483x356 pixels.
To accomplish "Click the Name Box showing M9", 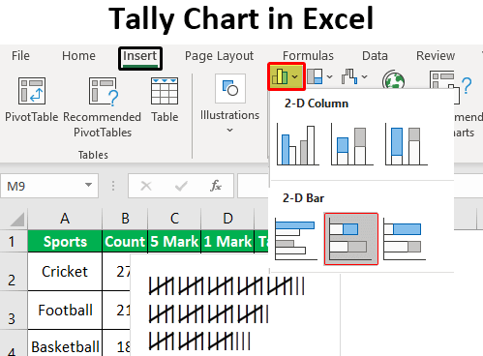I will pos(49,186).
